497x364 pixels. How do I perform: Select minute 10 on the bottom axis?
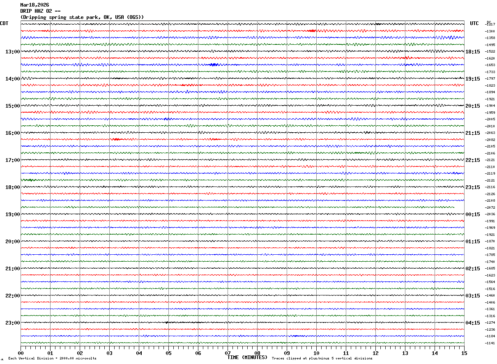pos(316,353)
